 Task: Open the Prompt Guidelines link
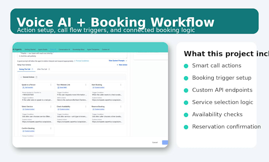(81, 61)
